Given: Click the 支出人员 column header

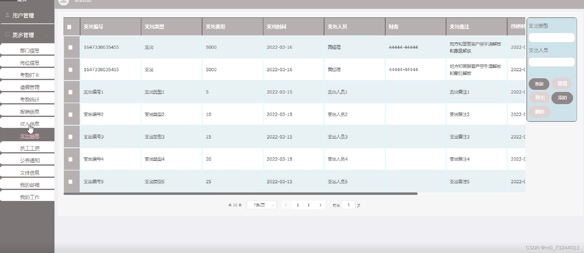Looking at the screenshot, I should [x=354, y=27].
